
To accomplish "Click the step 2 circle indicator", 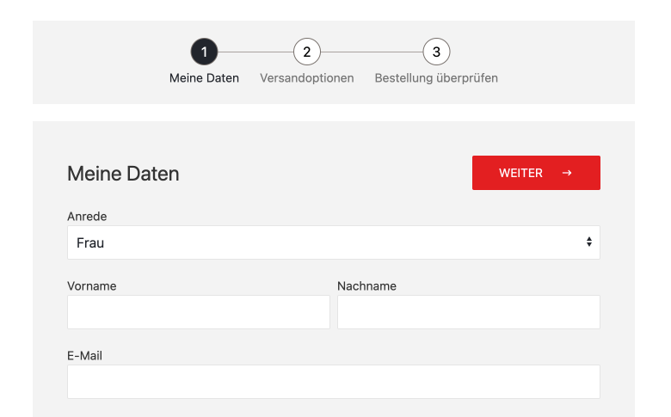I will coord(307,52).
